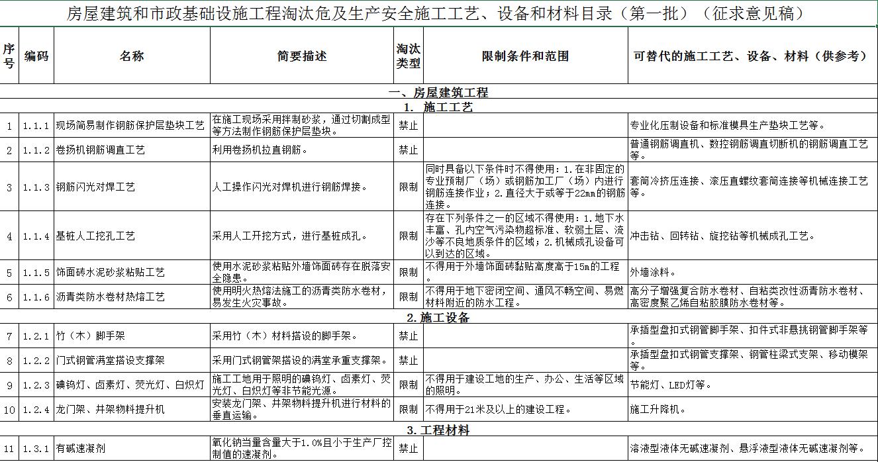Select the cell with code 1.1.3

36,187
